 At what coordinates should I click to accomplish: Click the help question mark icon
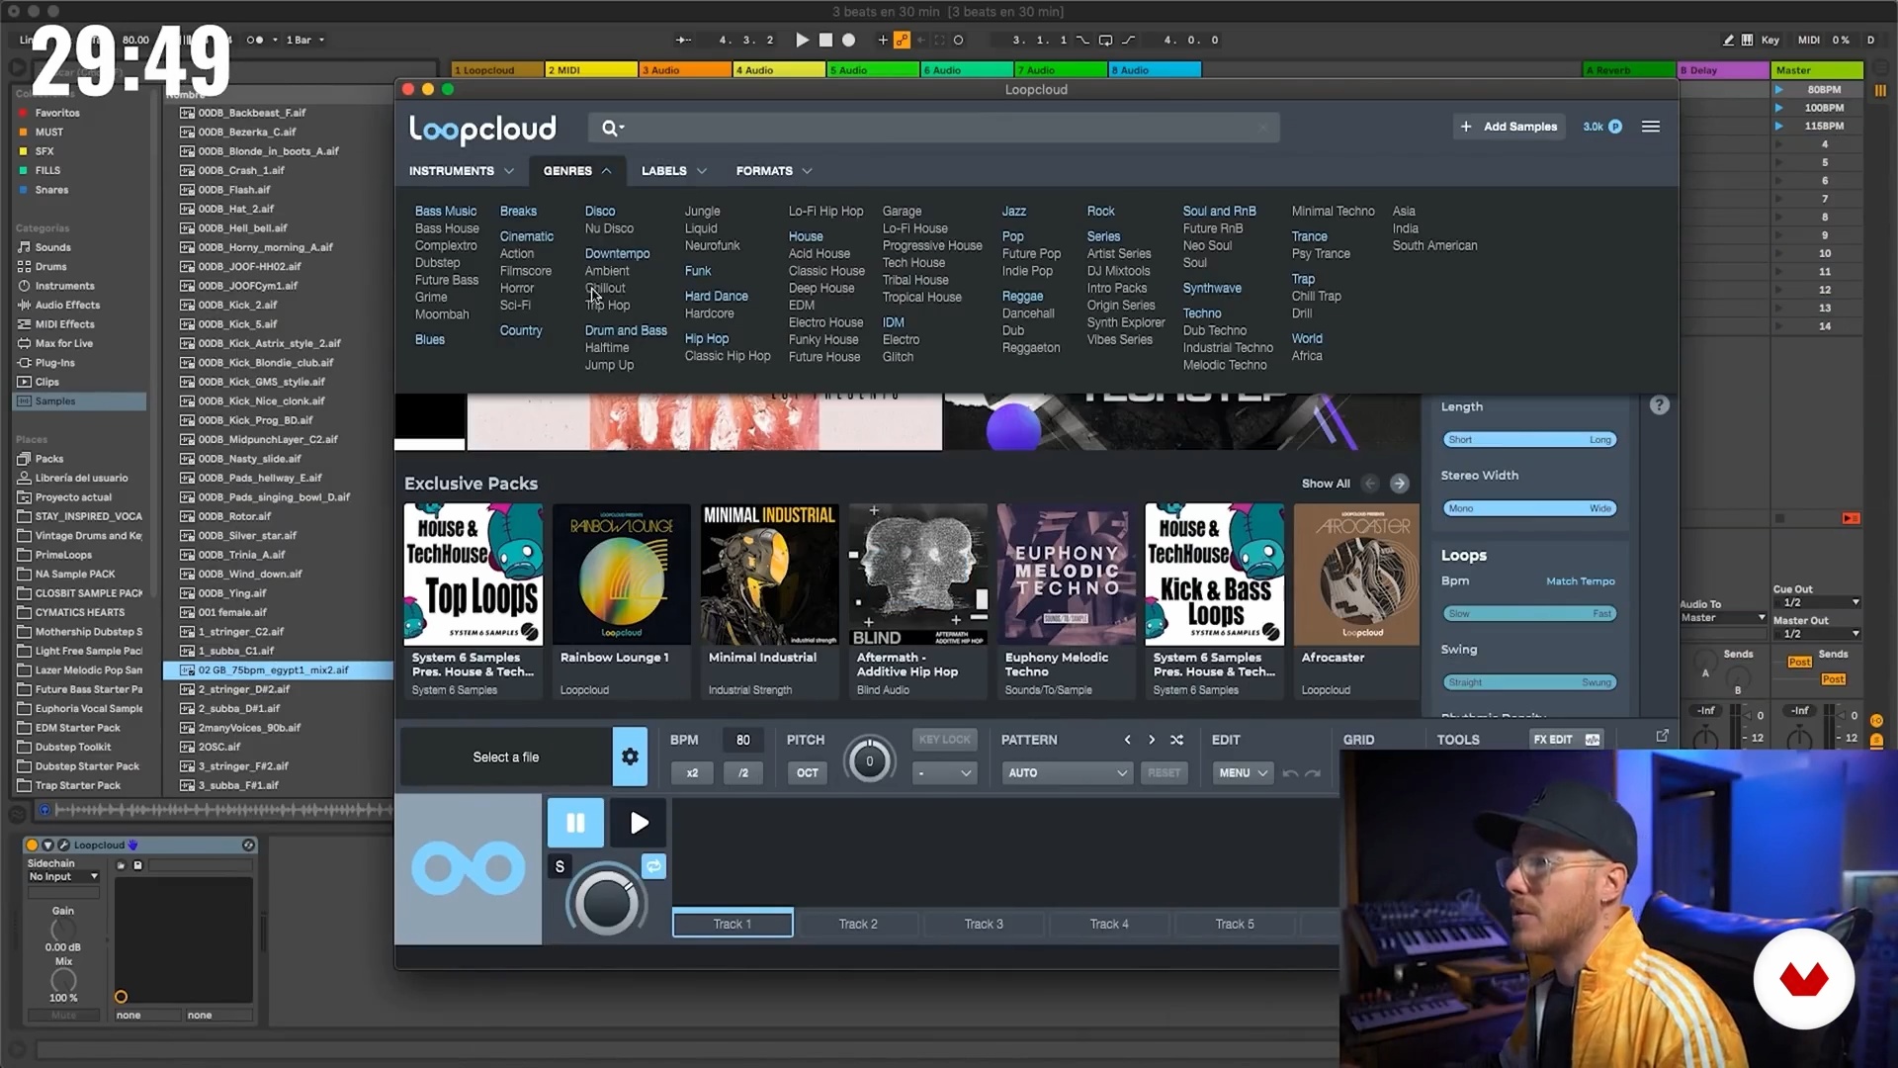(x=1660, y=405)
